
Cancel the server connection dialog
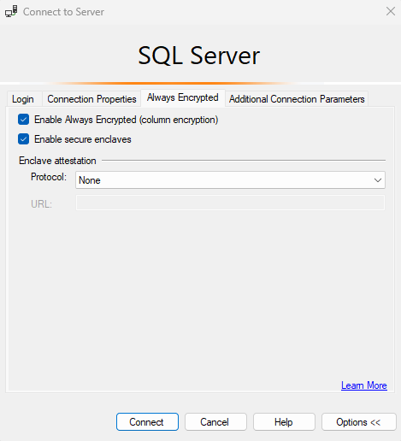[x=215, y=422]
